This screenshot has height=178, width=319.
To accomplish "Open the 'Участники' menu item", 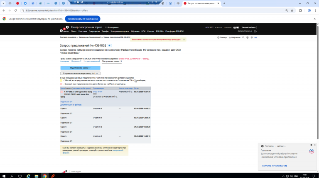I will tap(83, 31).
